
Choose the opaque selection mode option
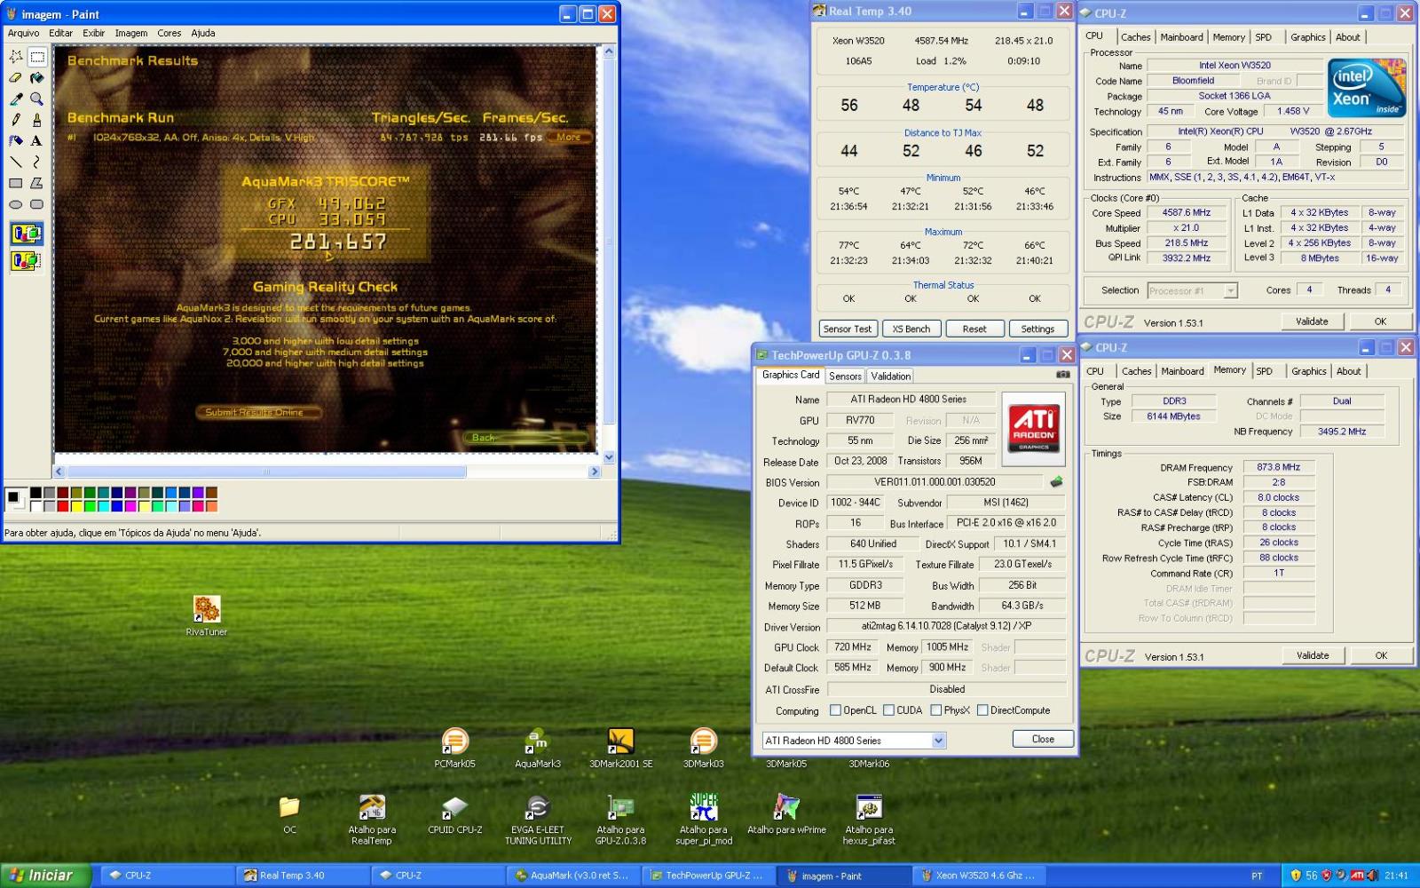tap(26, 234)
